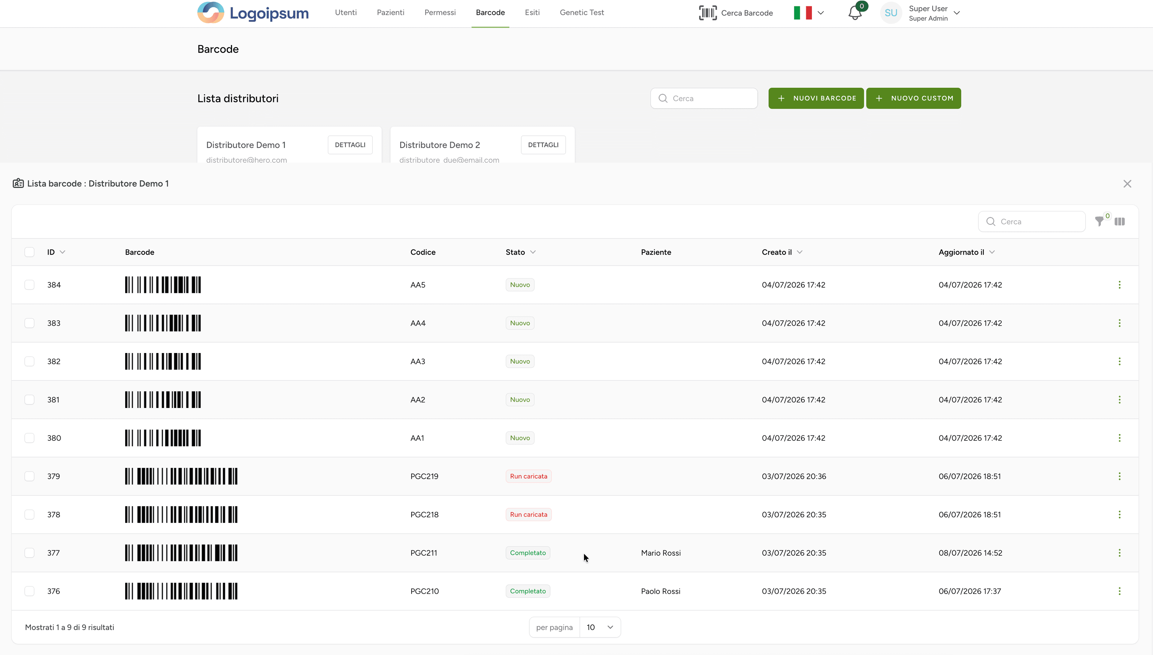
Task: Click the NUOVI BARCODE button
Action: click(816, 98)
